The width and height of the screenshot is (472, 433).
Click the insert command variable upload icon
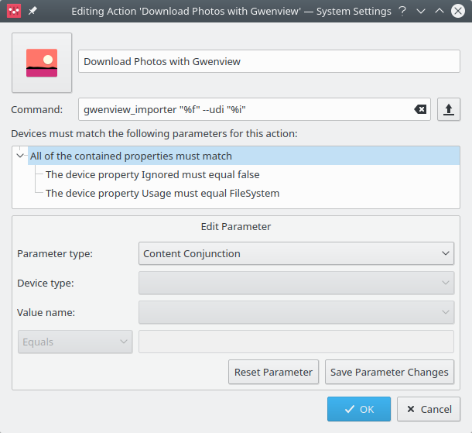click(x=449, y=109)
